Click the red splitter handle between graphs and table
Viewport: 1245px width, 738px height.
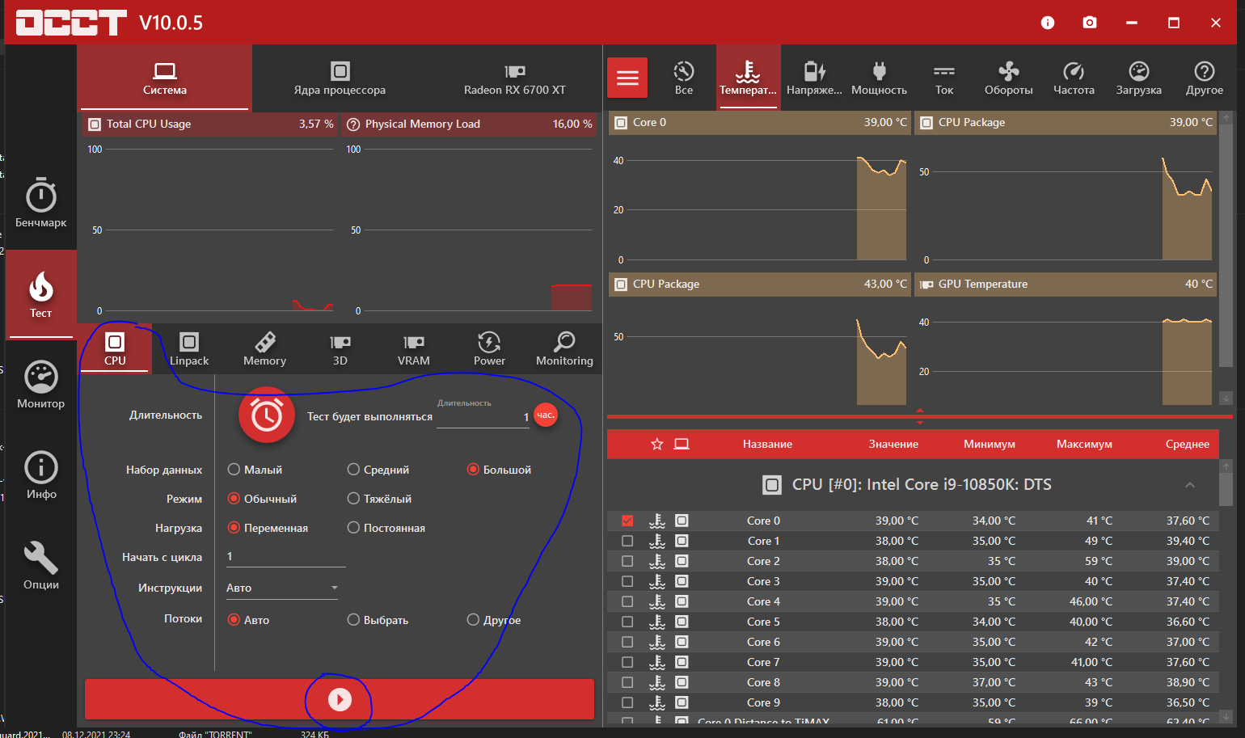(919, 416)
